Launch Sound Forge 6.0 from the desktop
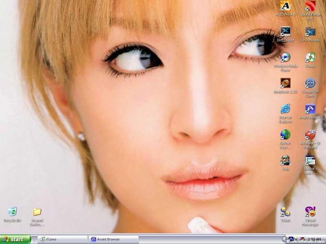 [310, 6]
